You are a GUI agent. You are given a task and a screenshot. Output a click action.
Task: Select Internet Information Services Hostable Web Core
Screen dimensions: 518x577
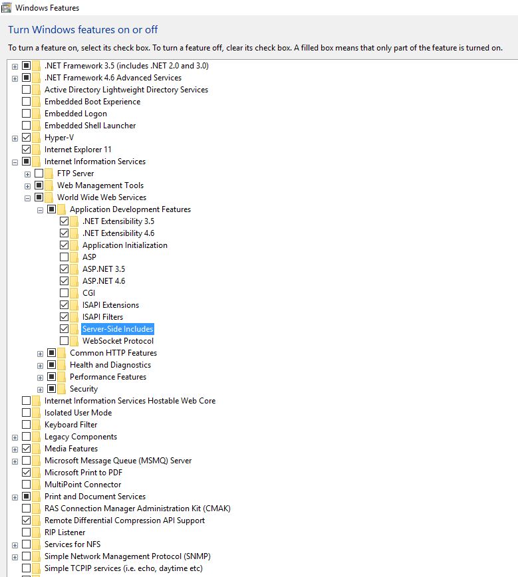(x=130, y=401)
